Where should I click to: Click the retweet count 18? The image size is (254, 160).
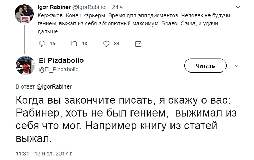(x=85, y=43)
